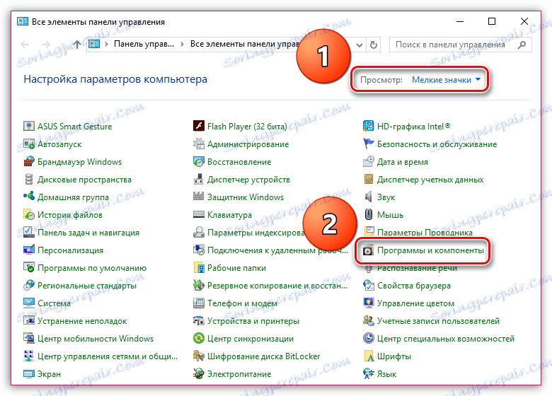Click the Персонализация icon

coord(29,250)
